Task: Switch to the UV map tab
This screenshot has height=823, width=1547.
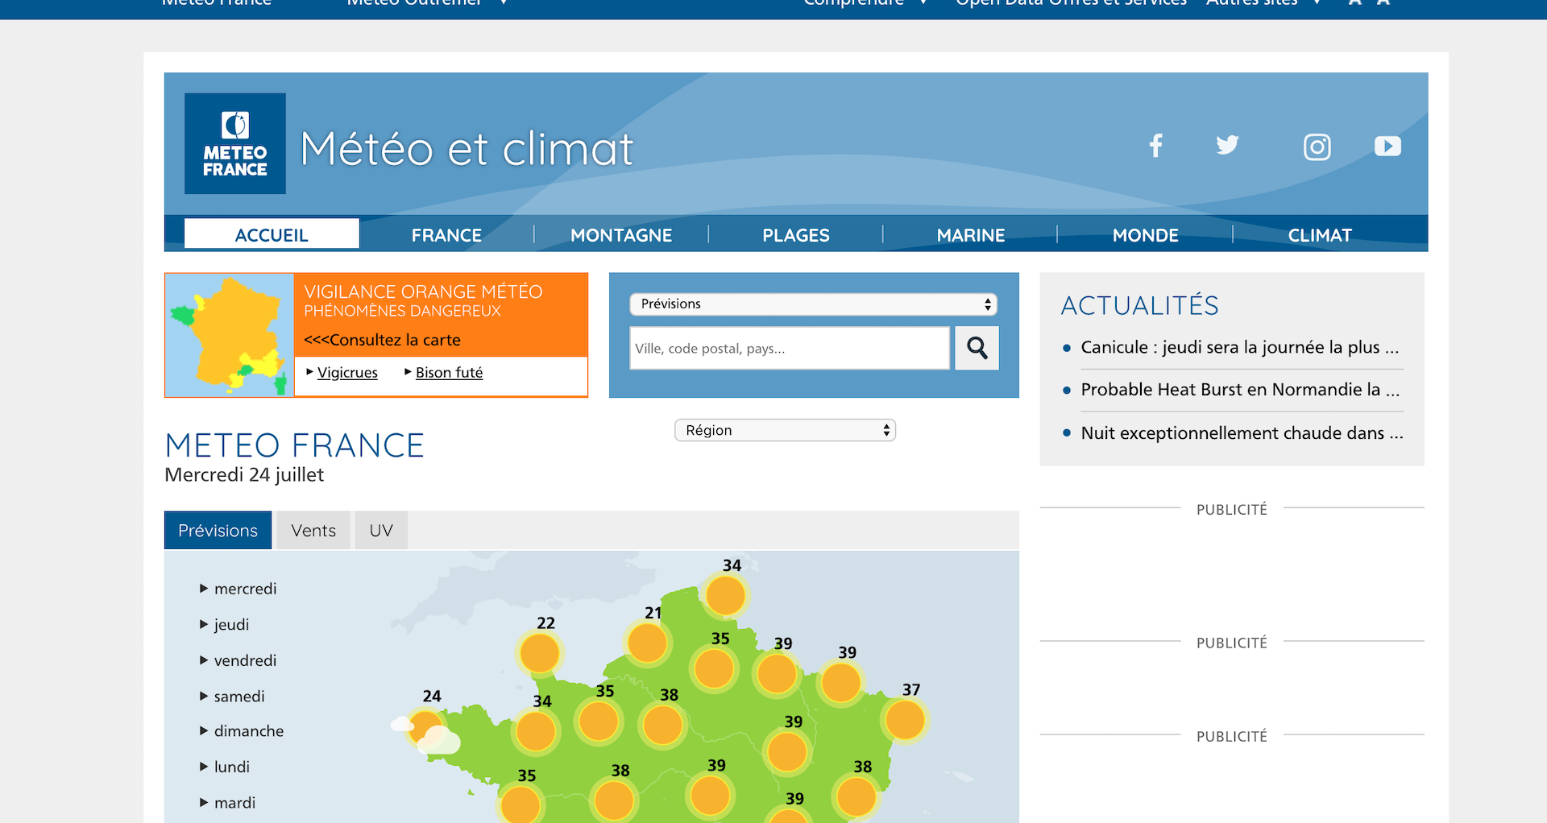Action: pos(381,531)
